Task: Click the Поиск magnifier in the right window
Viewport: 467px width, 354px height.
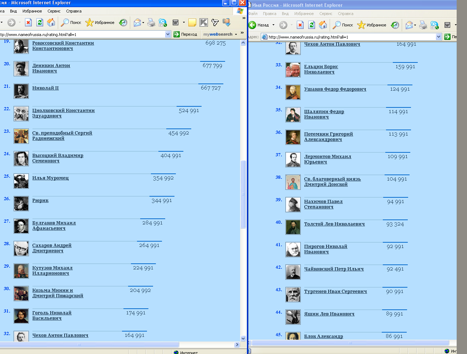Action: [337, 25]
